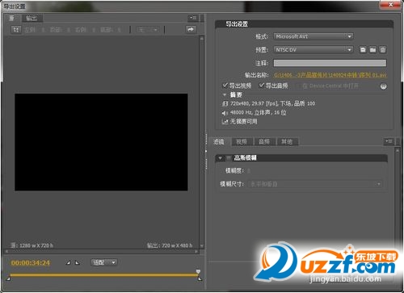Enable the Gaussian blur filter checkbox
This screenshot has height=293, width=404.
pyautogui.click(x=229, y=157)
